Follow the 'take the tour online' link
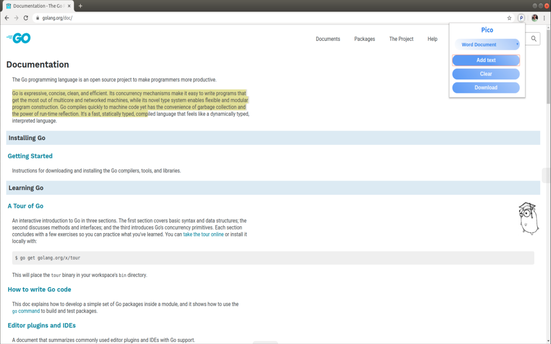 click(x=203, y=234)
